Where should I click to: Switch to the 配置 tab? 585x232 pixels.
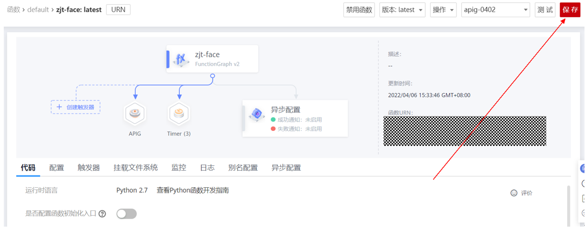coord(57,168)
